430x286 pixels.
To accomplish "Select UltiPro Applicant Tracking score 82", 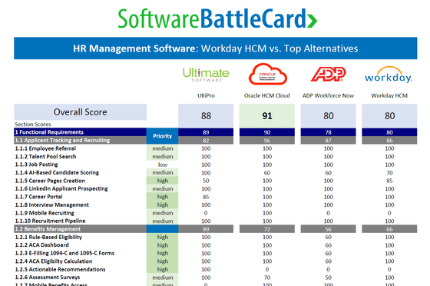I will pos(206,141).
